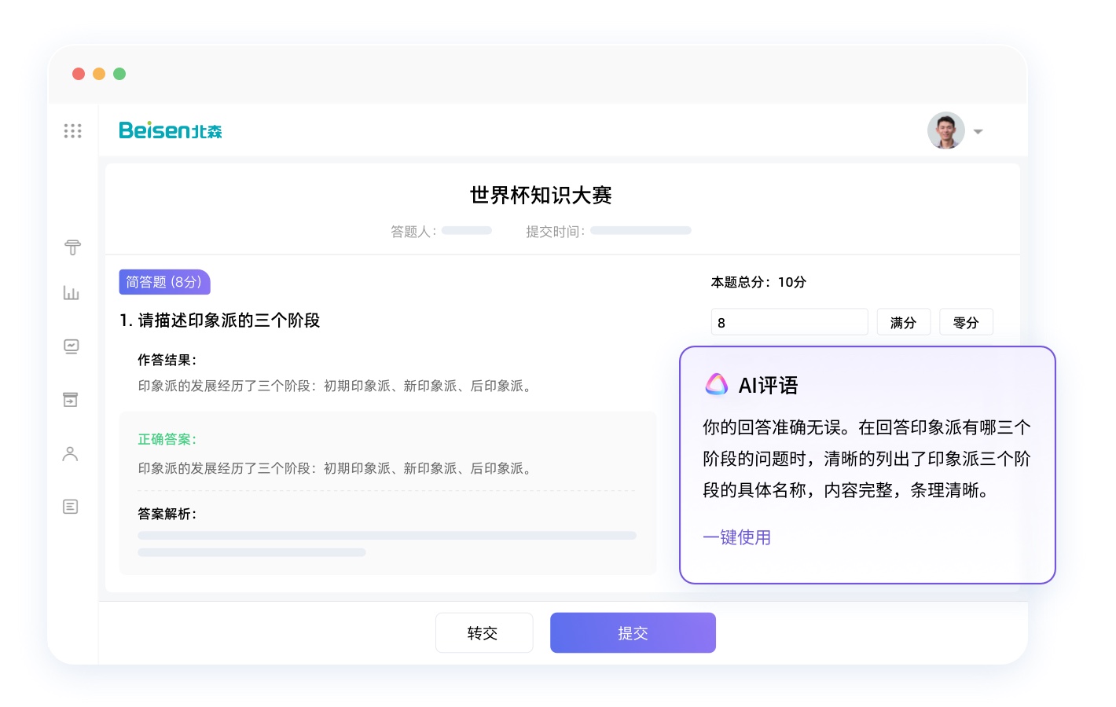Click the 答案解析 placeholder bar
The width and height of the screenshot is (1116, 707).
click(x=387, y=536)
